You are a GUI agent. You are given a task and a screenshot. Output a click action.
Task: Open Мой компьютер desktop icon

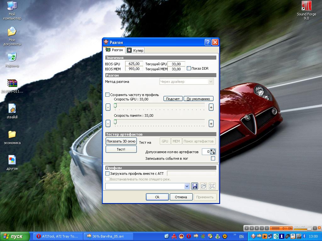[12, 6]
